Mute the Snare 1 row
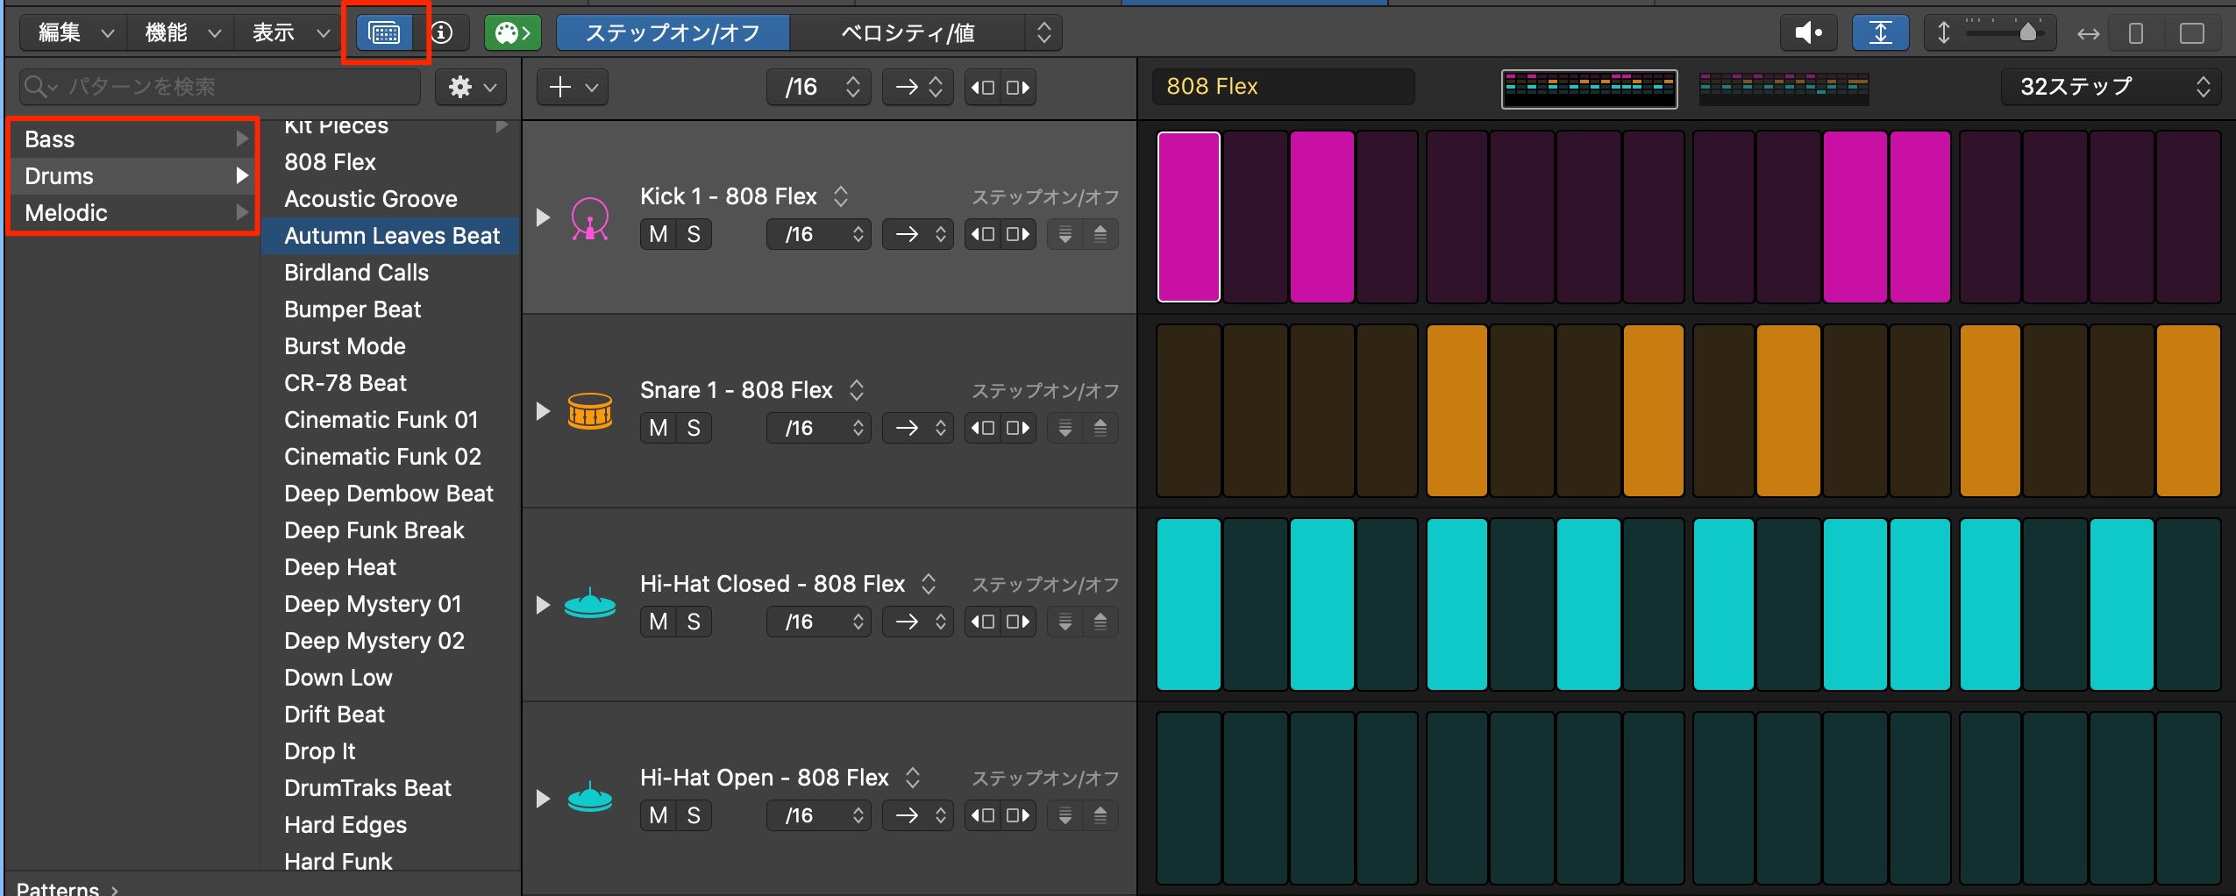 click(x=659, y=428)
